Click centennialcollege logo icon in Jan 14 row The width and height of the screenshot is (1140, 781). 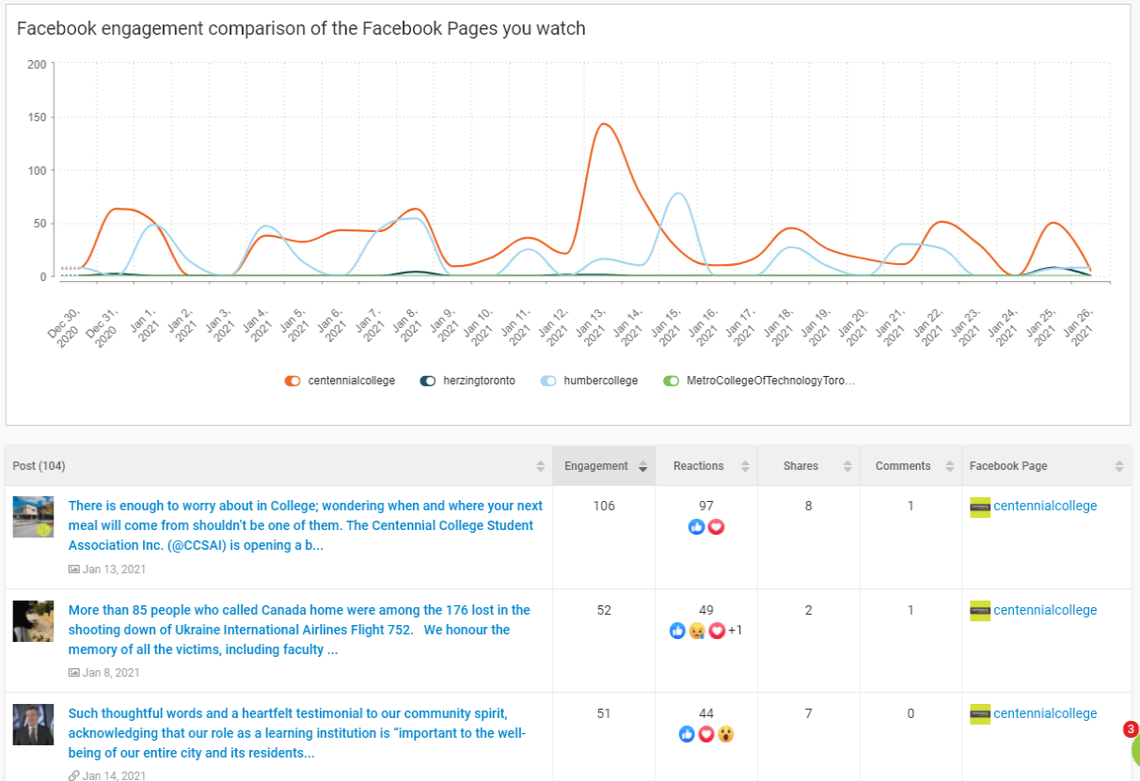pyautogui.click(x=980, y=714)
